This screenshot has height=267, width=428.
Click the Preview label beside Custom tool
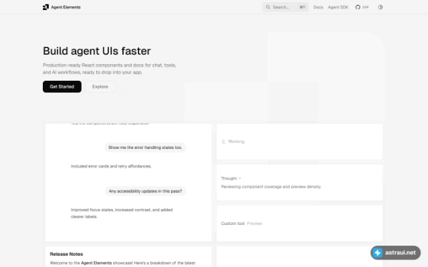pyautogui.click(x=254, y=224)
